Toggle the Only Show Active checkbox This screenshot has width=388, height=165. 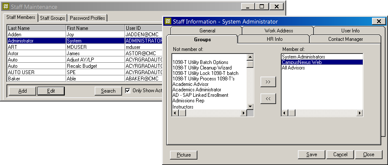128,90
